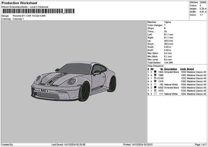Click the light purple swatch in stop 3
This screenshot has height=147, width=208.
pyautogui.click(x=155, y=78)
